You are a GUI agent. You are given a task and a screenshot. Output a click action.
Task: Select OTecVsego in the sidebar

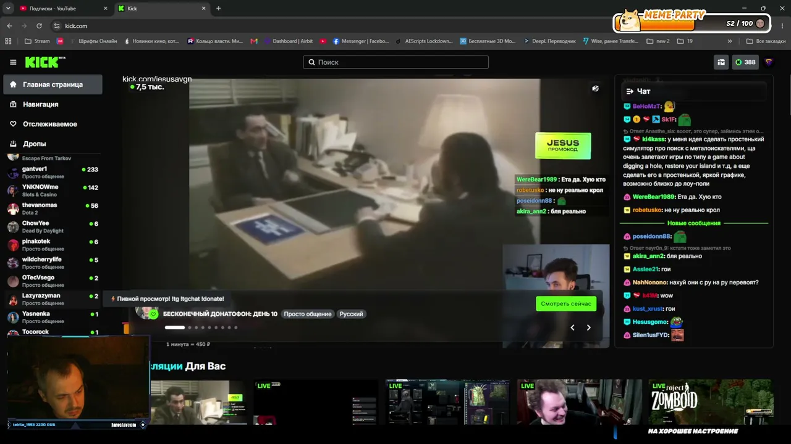pos(53,281)
